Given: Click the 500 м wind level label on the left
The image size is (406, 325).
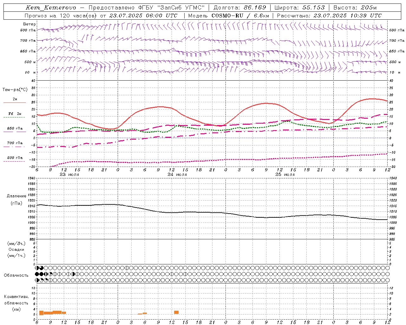Looking at the screenshot, I should 30,62.
